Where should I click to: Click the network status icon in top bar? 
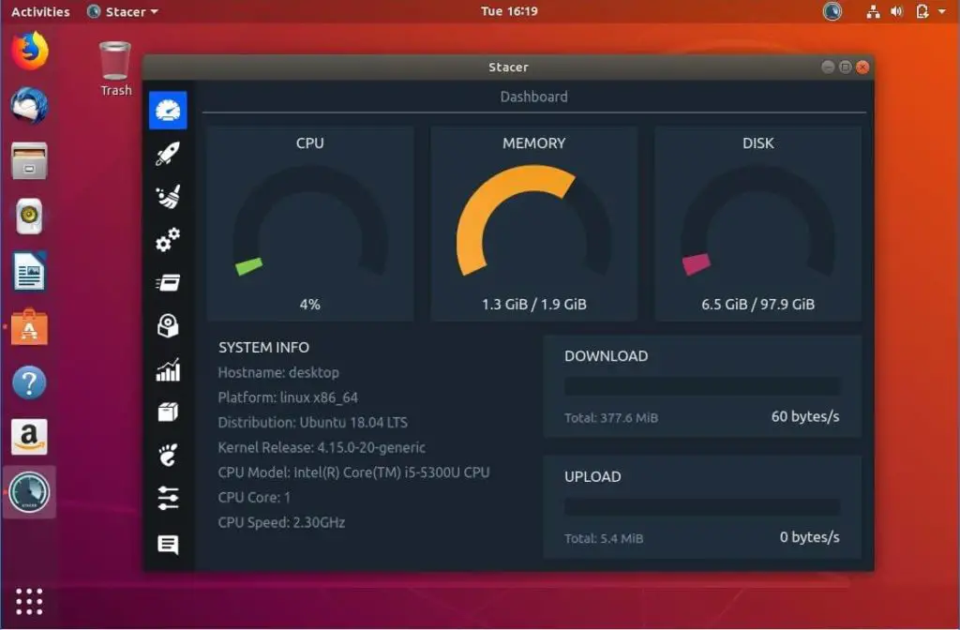(x=873, y=11)
